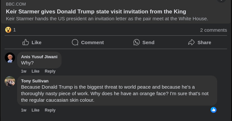Click the Comment speech bubble icon
232x121 pixels.
click(x=75, y=42)
